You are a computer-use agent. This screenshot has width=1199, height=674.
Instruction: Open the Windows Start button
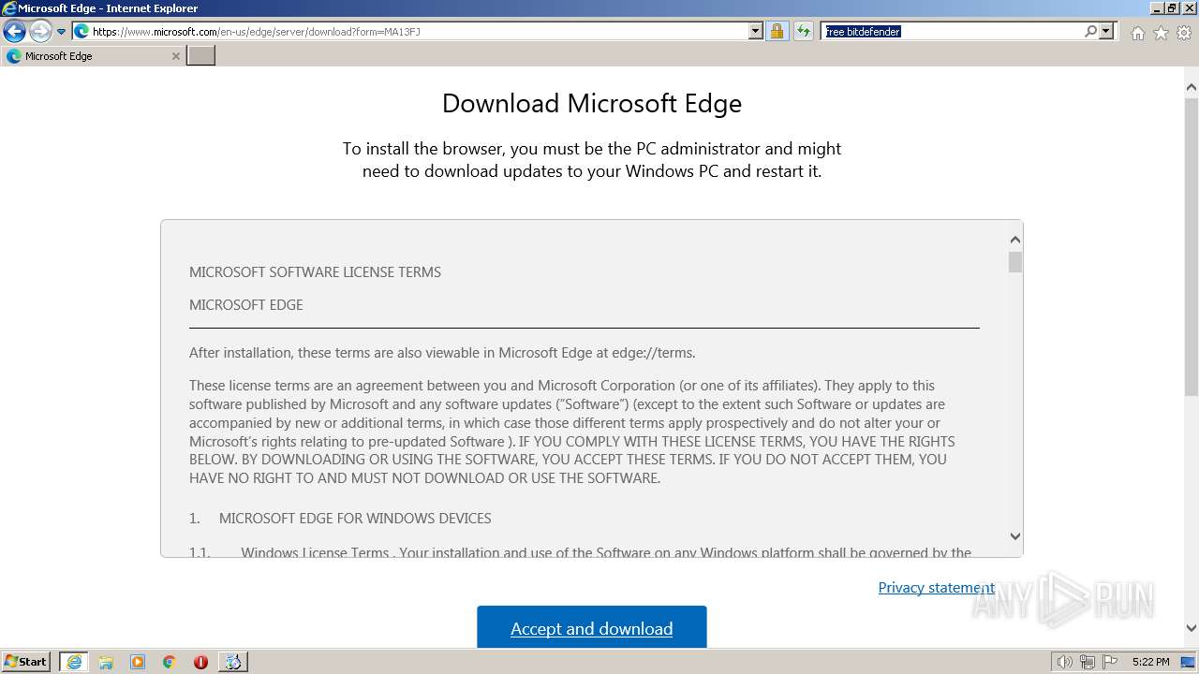[x=26, y=662]
